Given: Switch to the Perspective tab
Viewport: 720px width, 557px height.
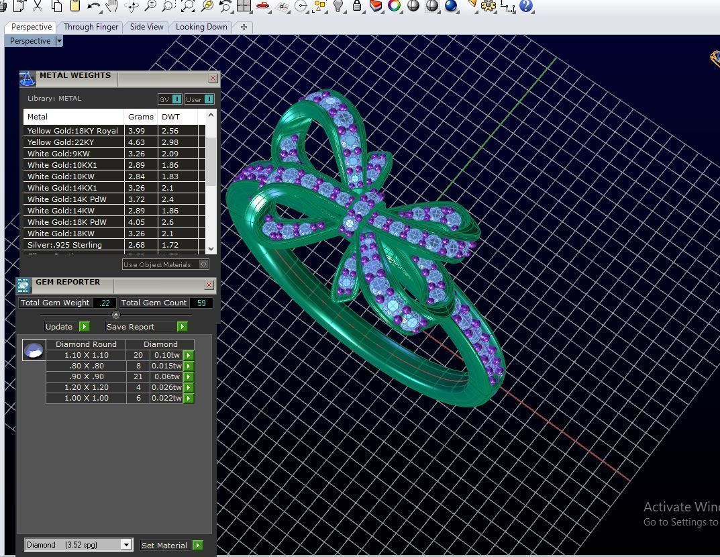Looking at the screenshot, I should (32, 27).
